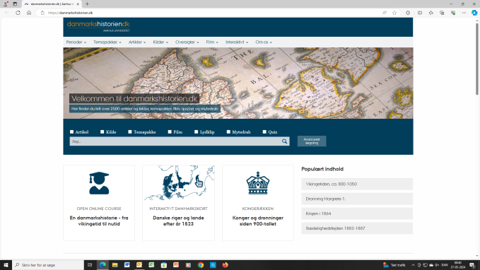Refresh the page with the reload icon

[18, 13]
